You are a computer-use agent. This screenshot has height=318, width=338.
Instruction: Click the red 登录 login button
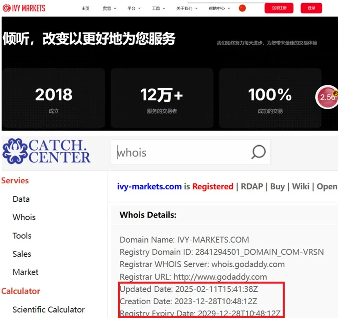(311, 8)
